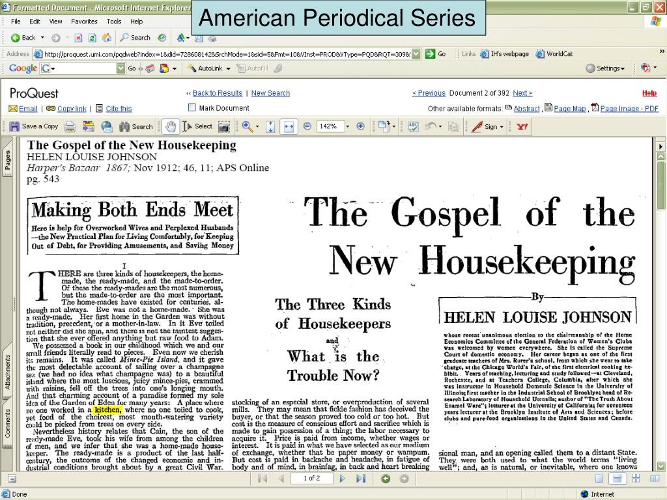
Task: Click the WorldCat links bar shortcut
Action: (554, 53)
